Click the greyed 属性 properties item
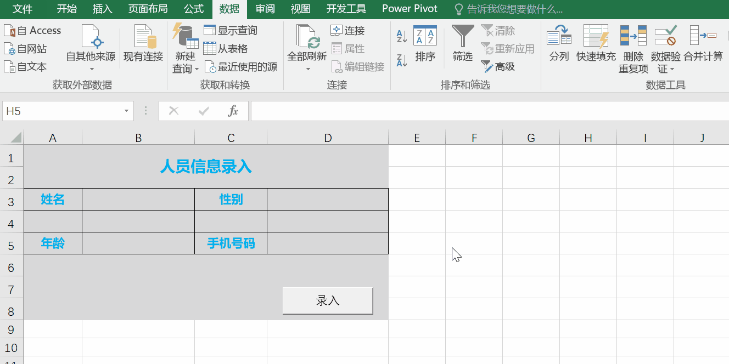The height and width of the screenshot is (364, 729). [348, 49]
